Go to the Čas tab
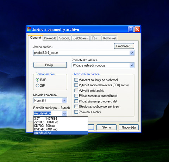 point(96,38)
